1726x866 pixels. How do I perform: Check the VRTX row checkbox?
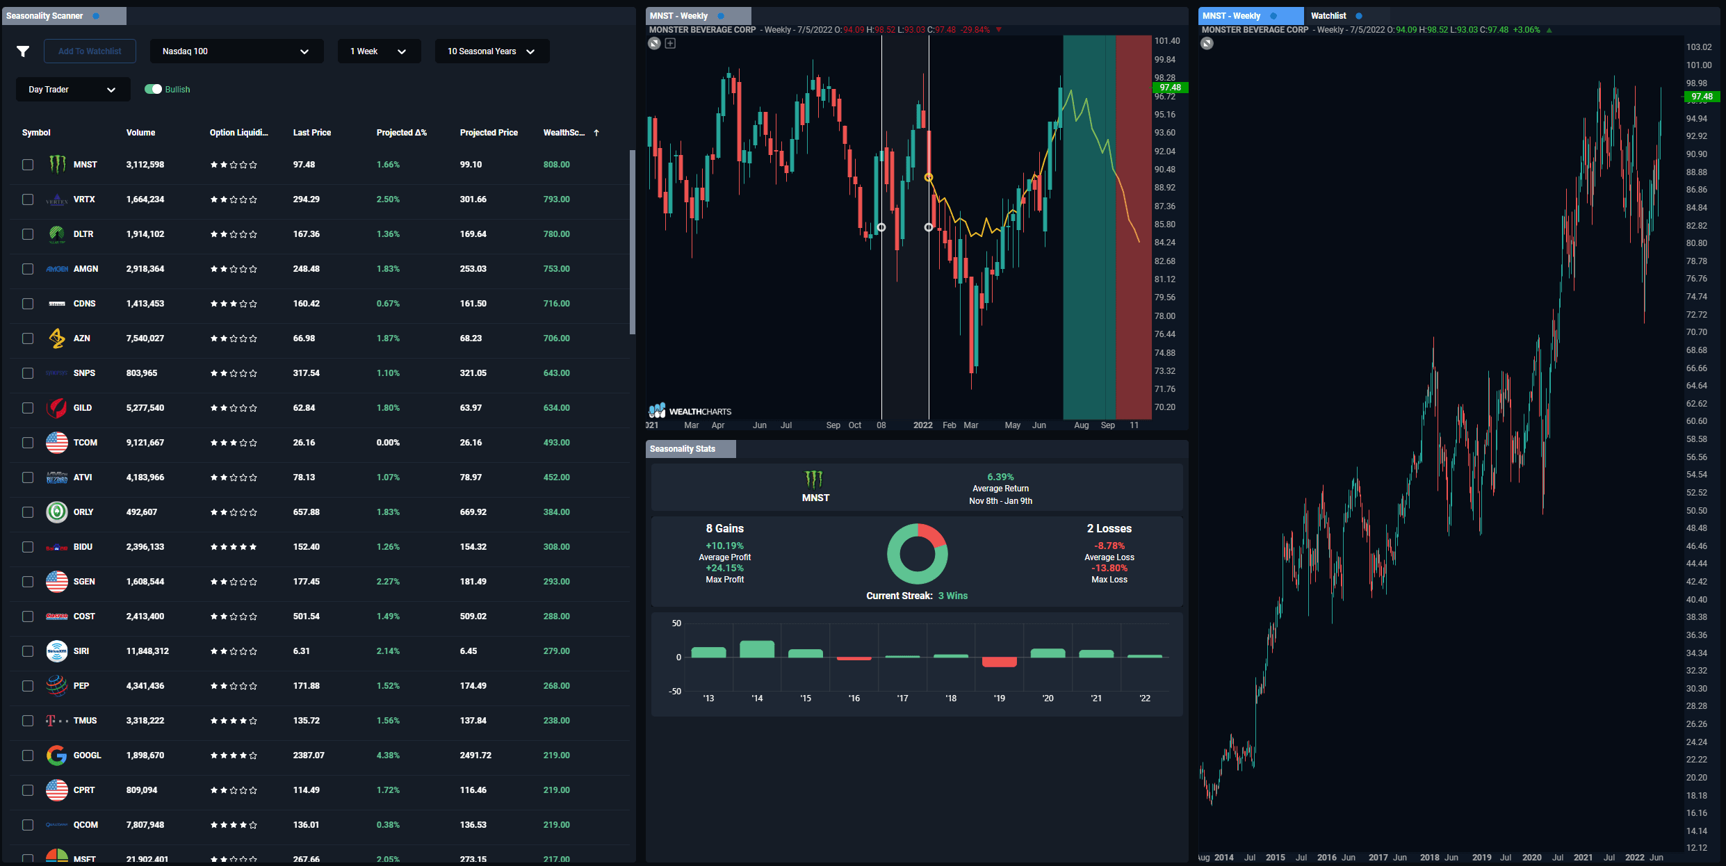point(28,199)
